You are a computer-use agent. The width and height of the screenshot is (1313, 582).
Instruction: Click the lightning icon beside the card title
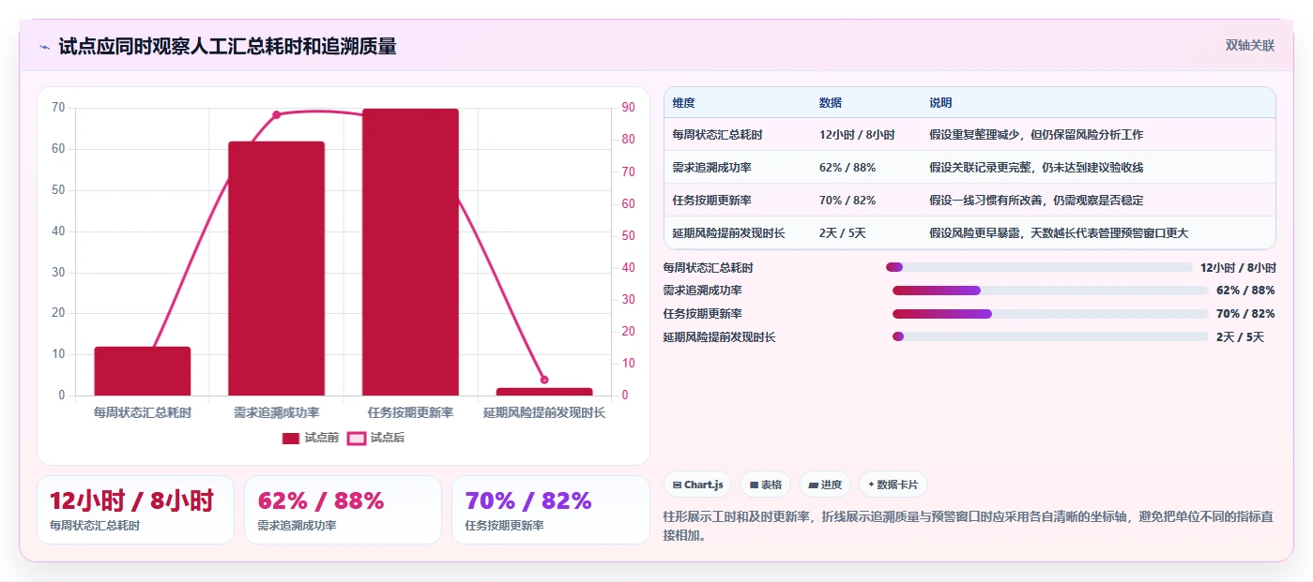click(44, 47)
